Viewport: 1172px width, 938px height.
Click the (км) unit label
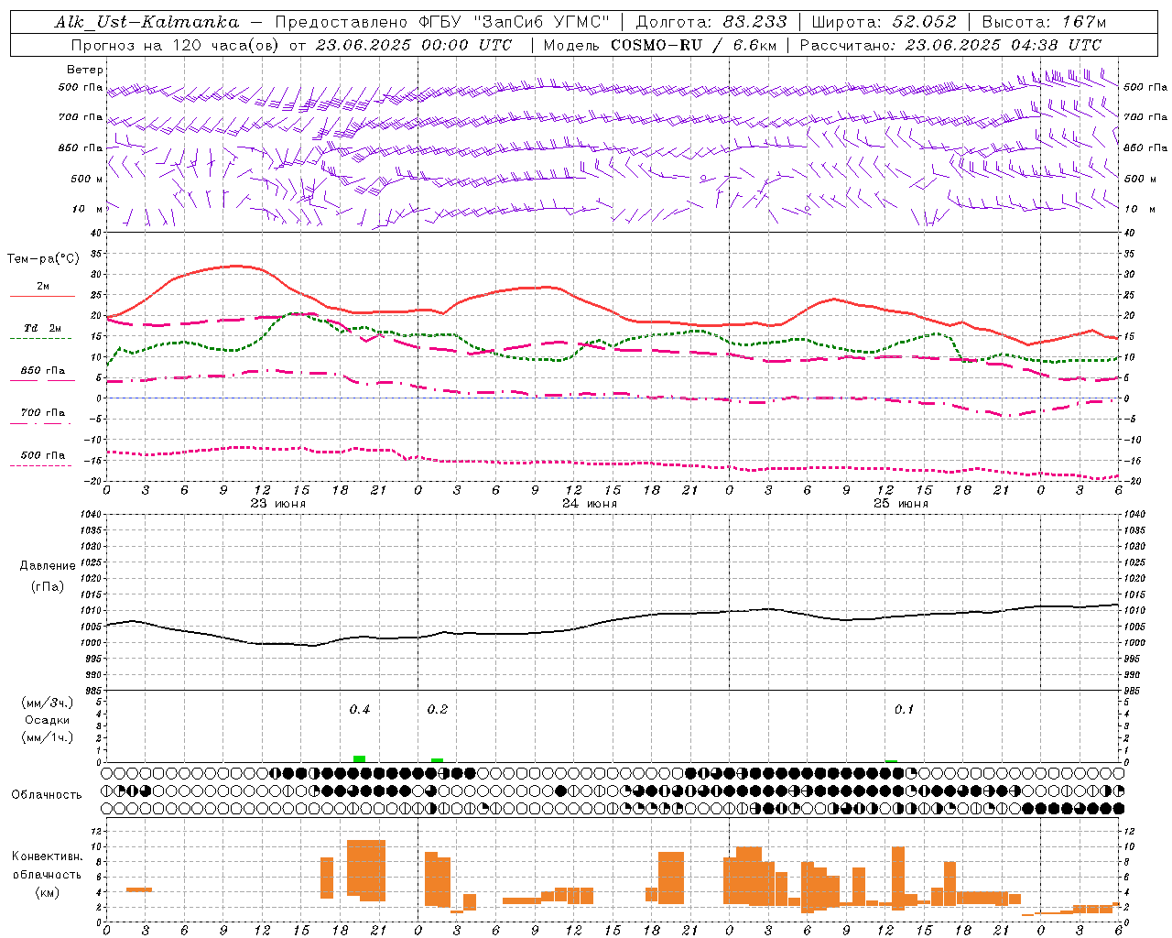click(48, 892)
